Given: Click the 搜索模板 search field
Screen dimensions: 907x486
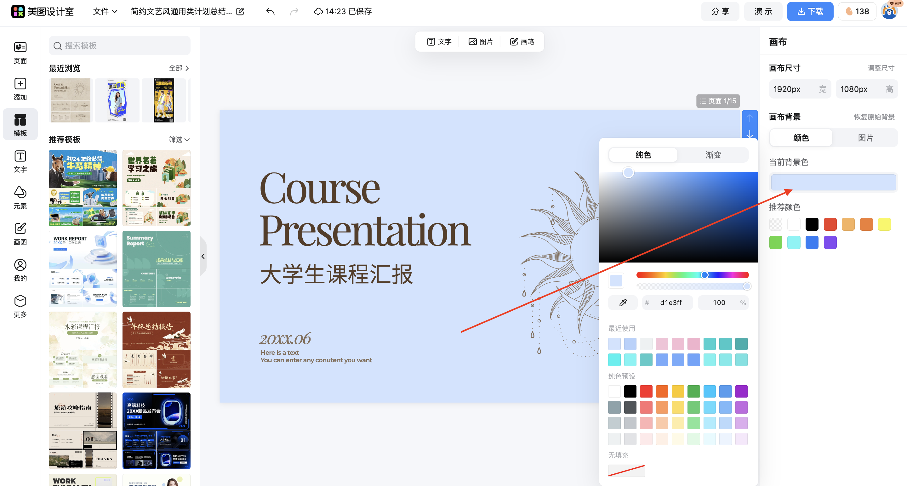Looking at the screenshot, I should coord(120,46).
